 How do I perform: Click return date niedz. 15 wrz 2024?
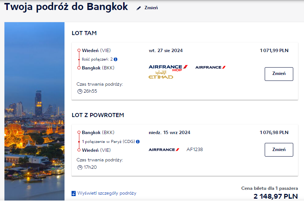(169, 133)
